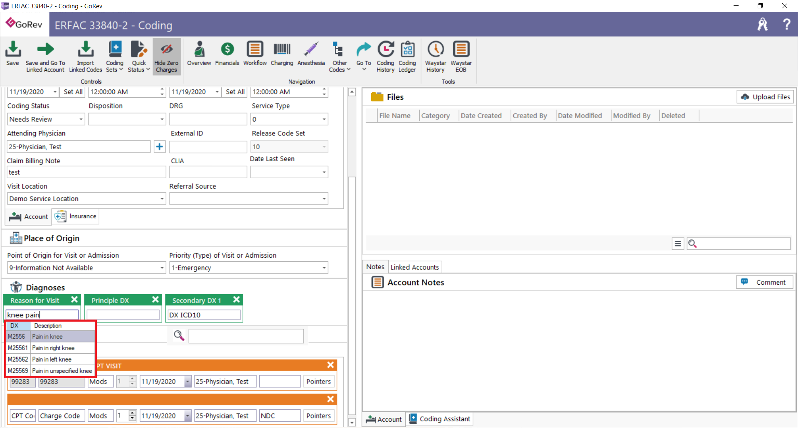Click the Files panel search field
The image size is (798, 428).
[744, 244]
